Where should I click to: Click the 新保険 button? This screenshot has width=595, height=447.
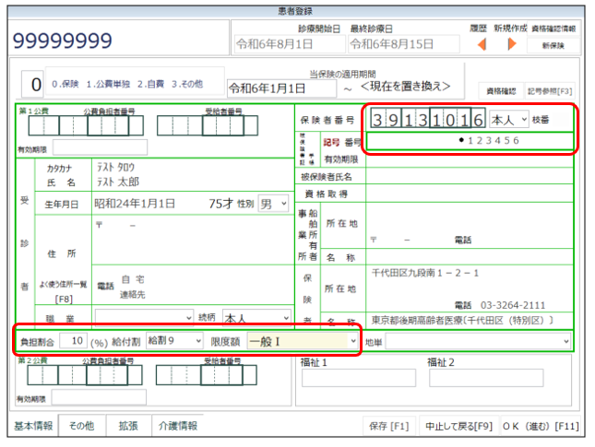point(553,44)
